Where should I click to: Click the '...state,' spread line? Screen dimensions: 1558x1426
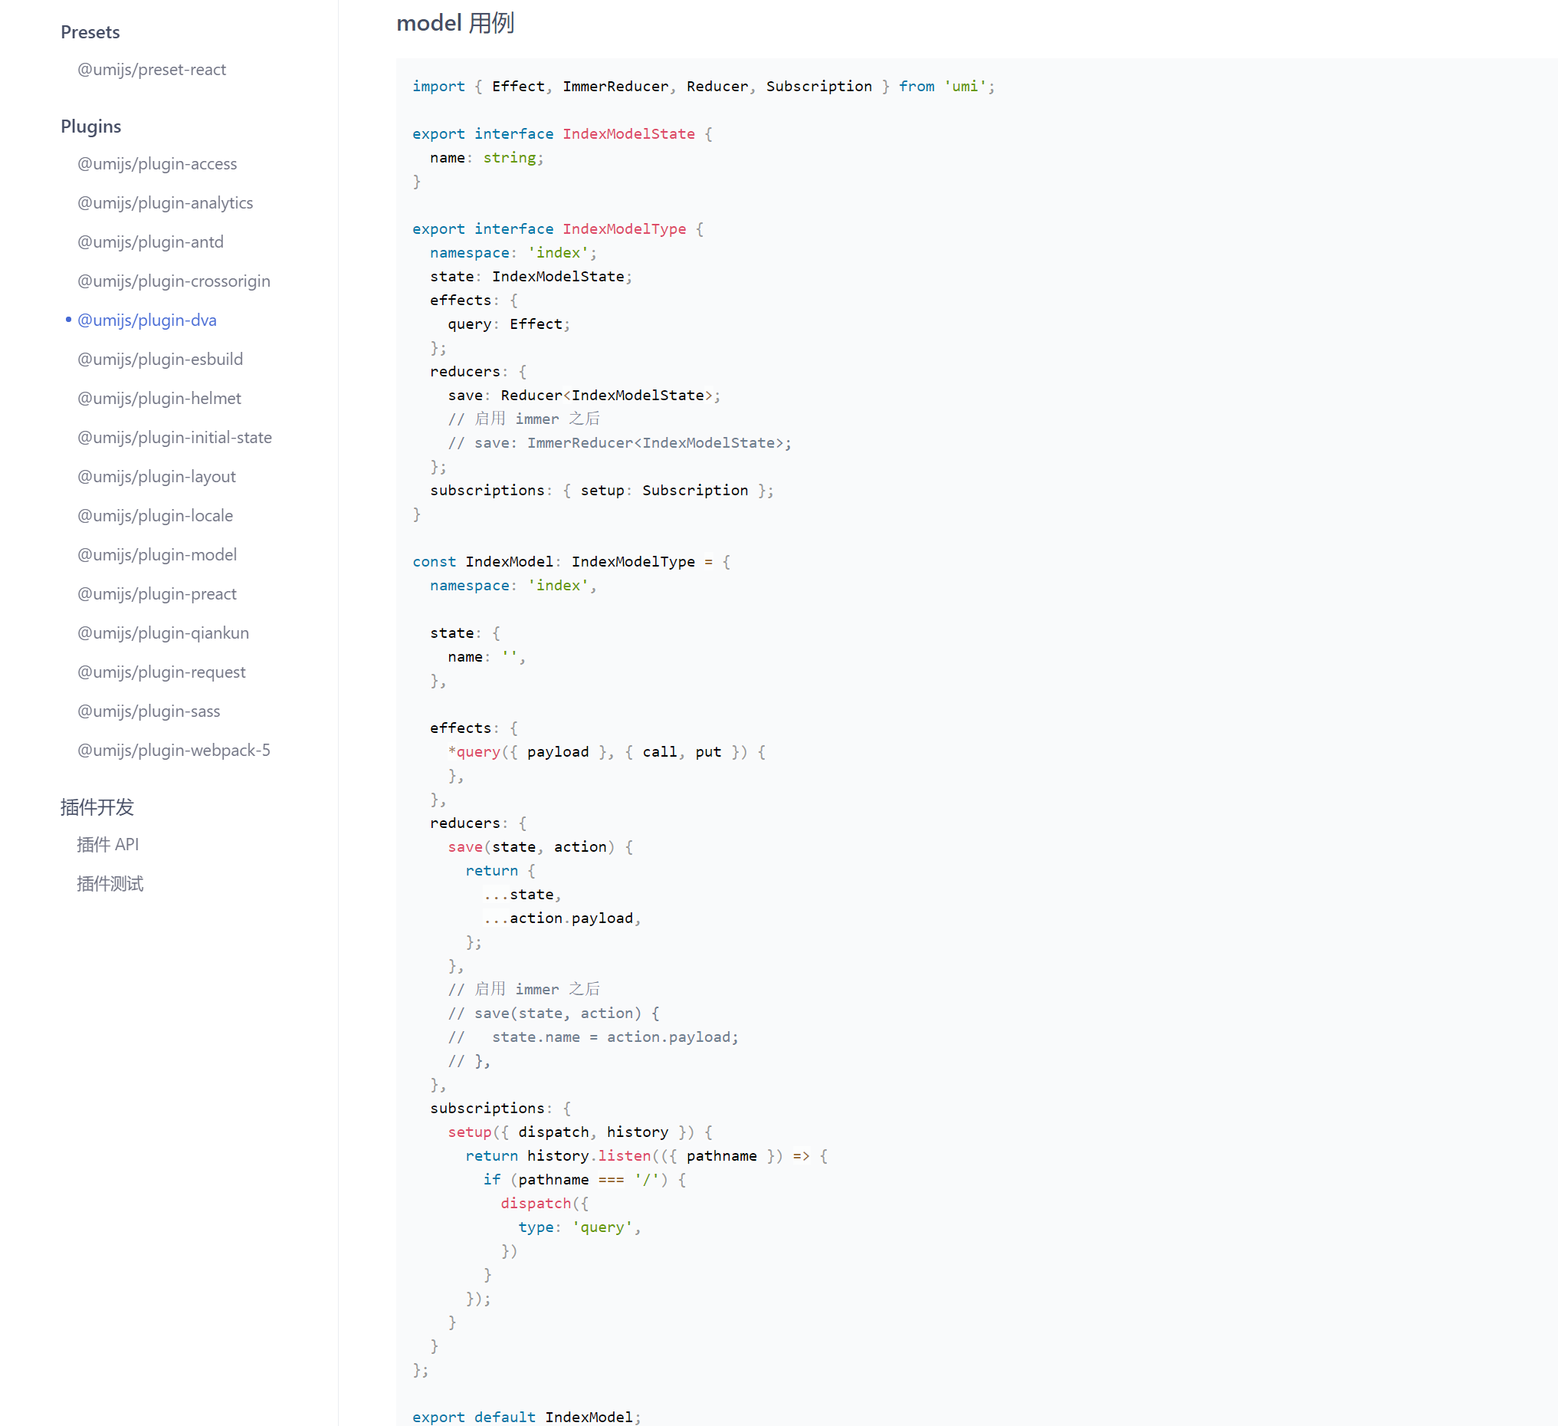point(523,895)
